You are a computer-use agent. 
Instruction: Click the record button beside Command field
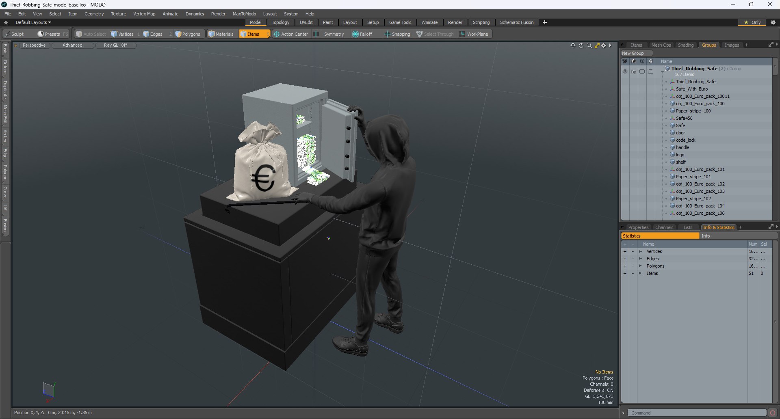(773, 413)
